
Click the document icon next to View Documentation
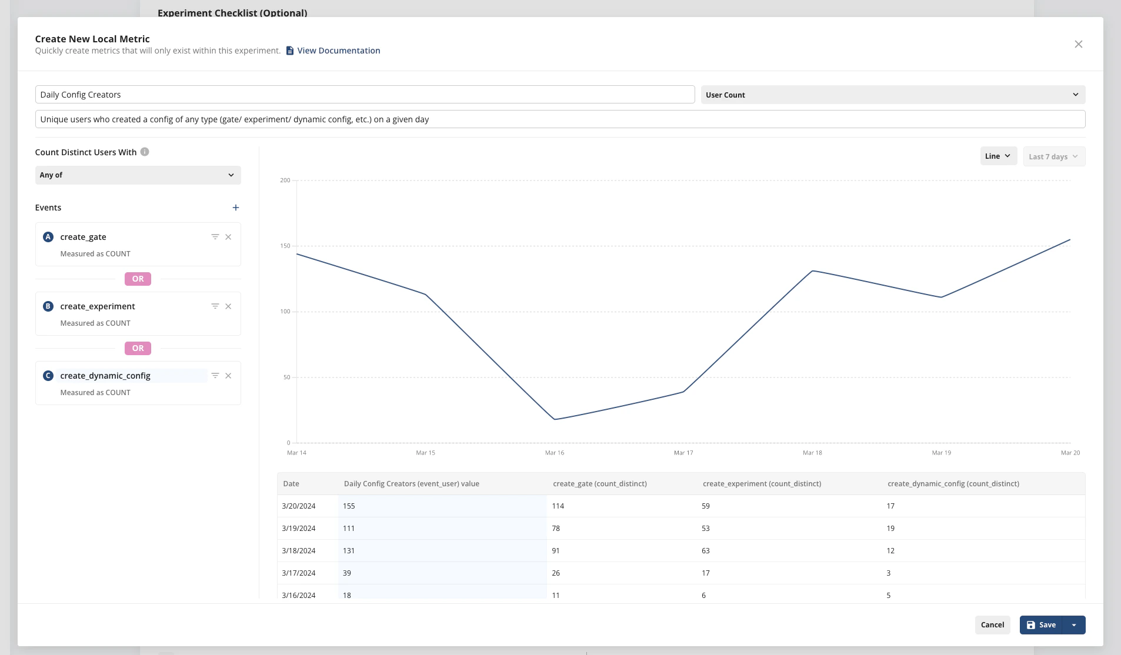point(289,50)
